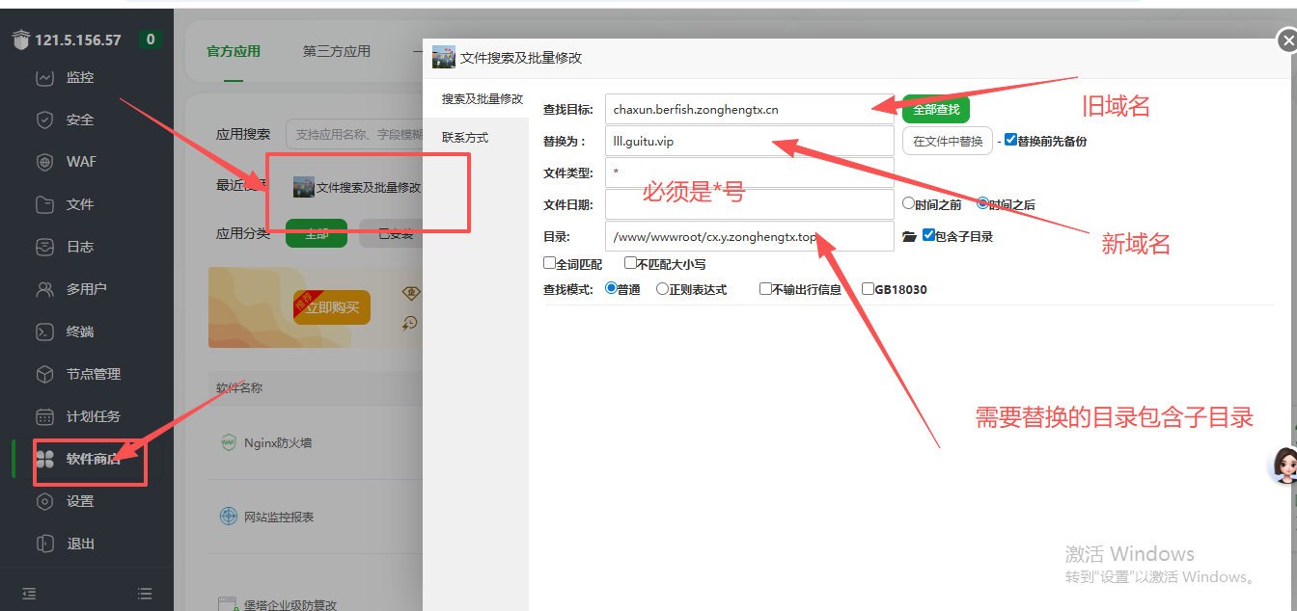The image size is (1297, 611).
Task: Click the folder browse icon beside 目录
Action: point(908,236)
